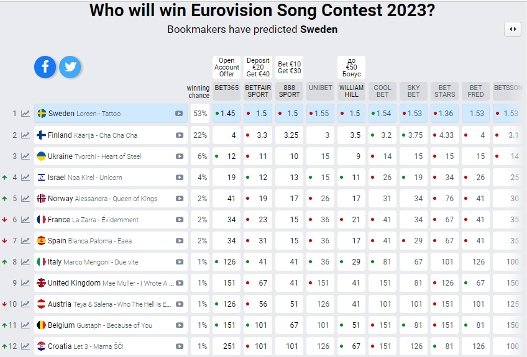527x357 pixels.
Task: Share on Facebook via the blue icon
Action: coord(45,67)
